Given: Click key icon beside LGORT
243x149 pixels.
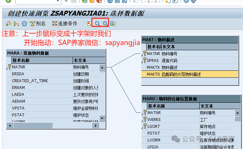Looking at the screenshot, I should (144, 126).
